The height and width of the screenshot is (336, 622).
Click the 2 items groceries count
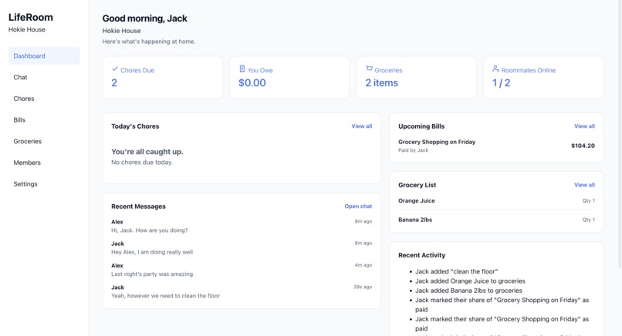381,82
